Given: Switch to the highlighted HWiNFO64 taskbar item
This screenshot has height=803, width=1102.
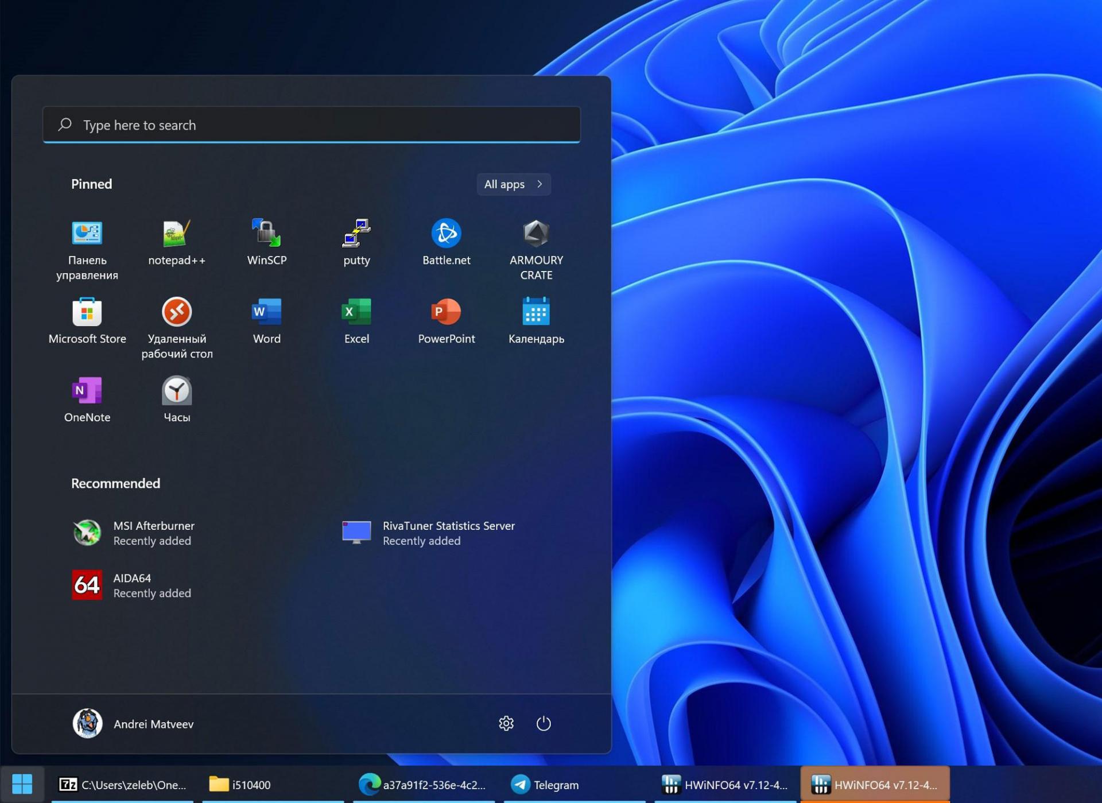Looking at the screenshot, I should (875, 784).
